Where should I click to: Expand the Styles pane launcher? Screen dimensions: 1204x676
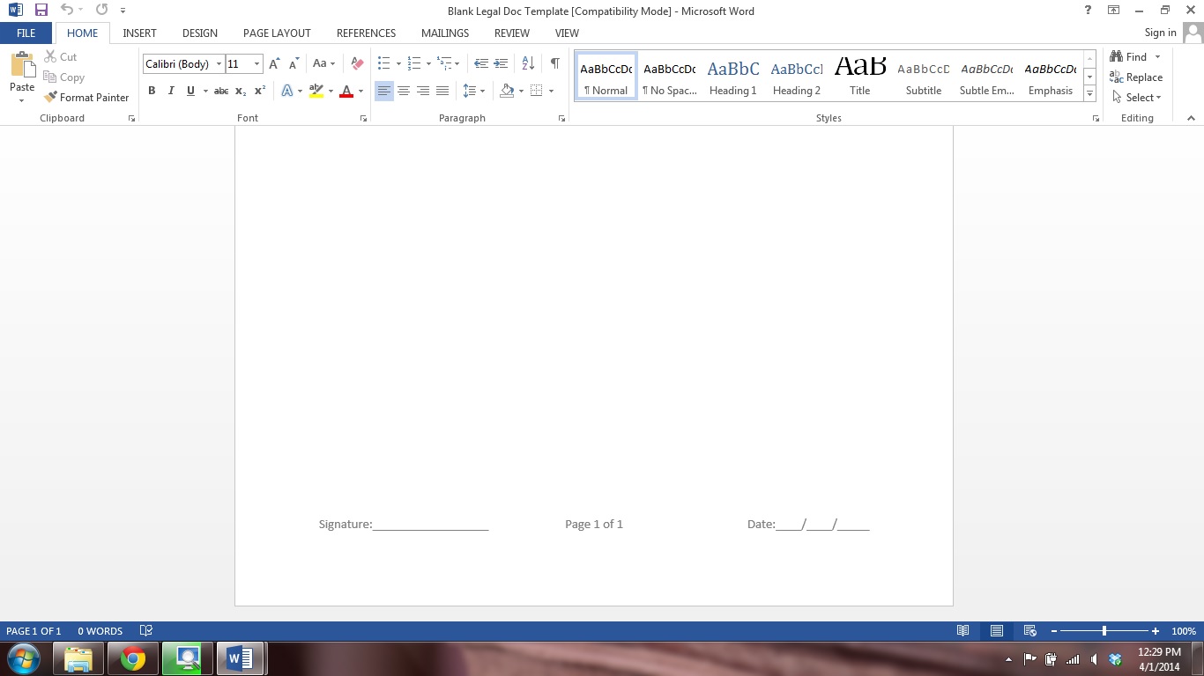[x=1096, y=117]
